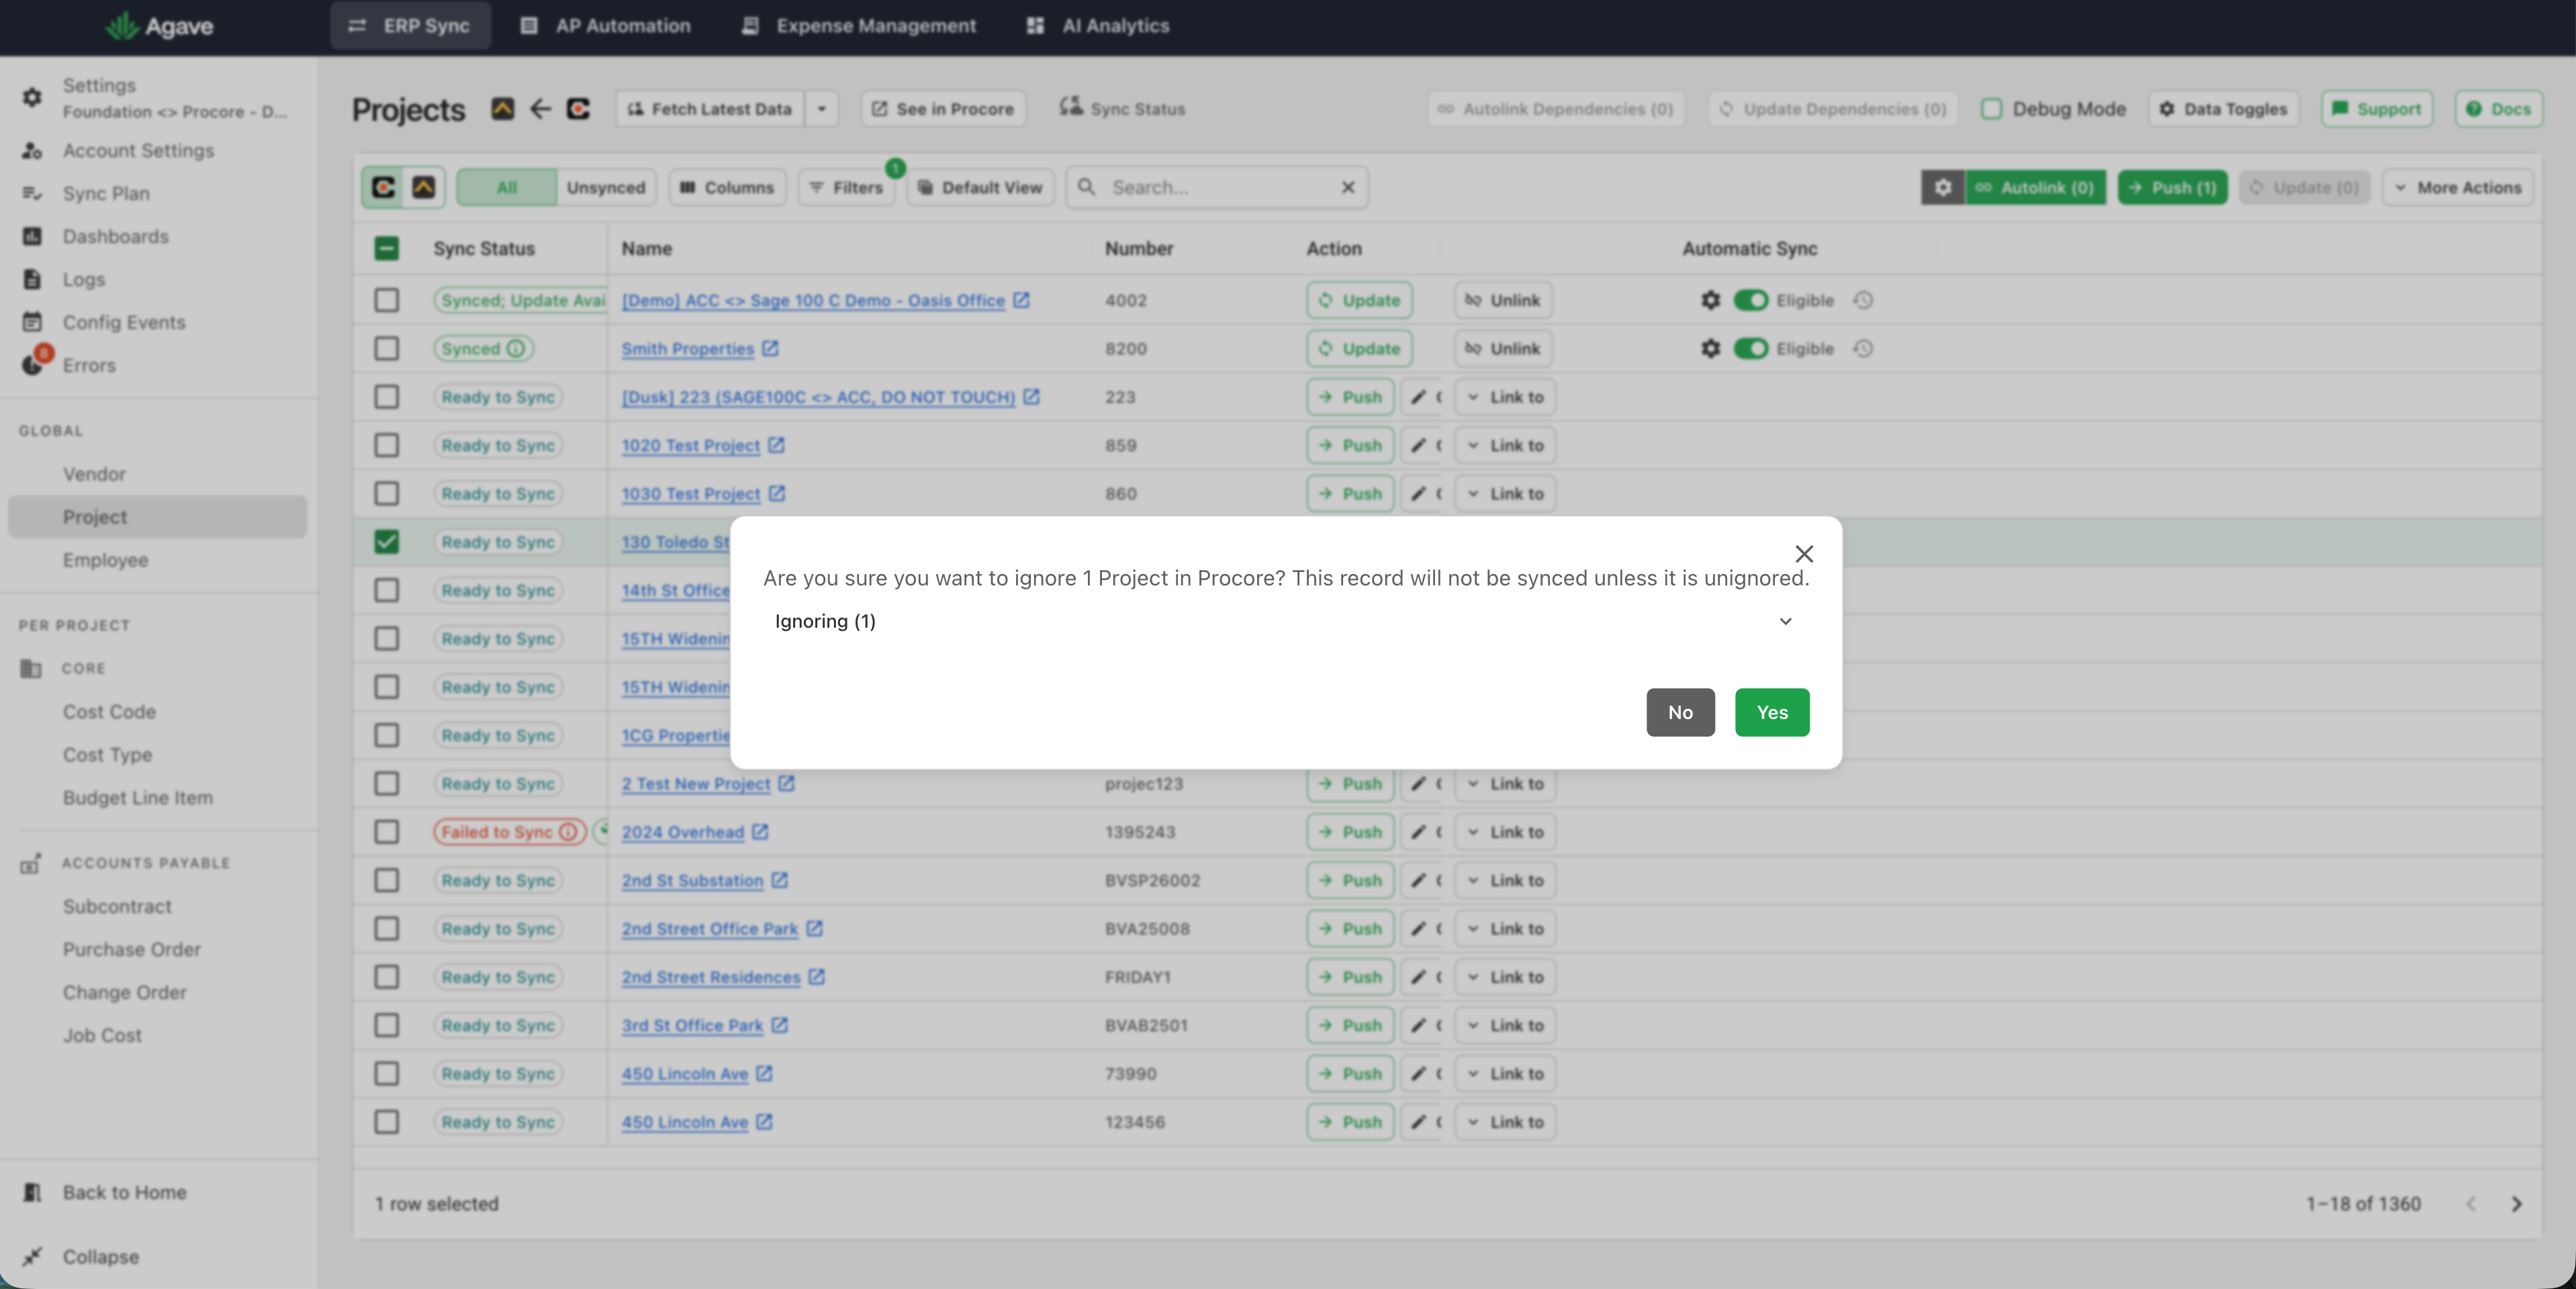Click the Agave logo
The height and width of the screenshot is (1289, 2576).
click(x=160, y=26)
